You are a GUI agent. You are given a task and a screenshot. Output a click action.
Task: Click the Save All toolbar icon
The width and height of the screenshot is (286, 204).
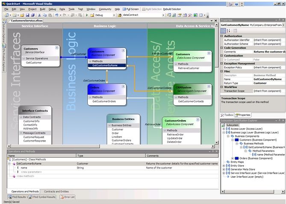[33, 15]
